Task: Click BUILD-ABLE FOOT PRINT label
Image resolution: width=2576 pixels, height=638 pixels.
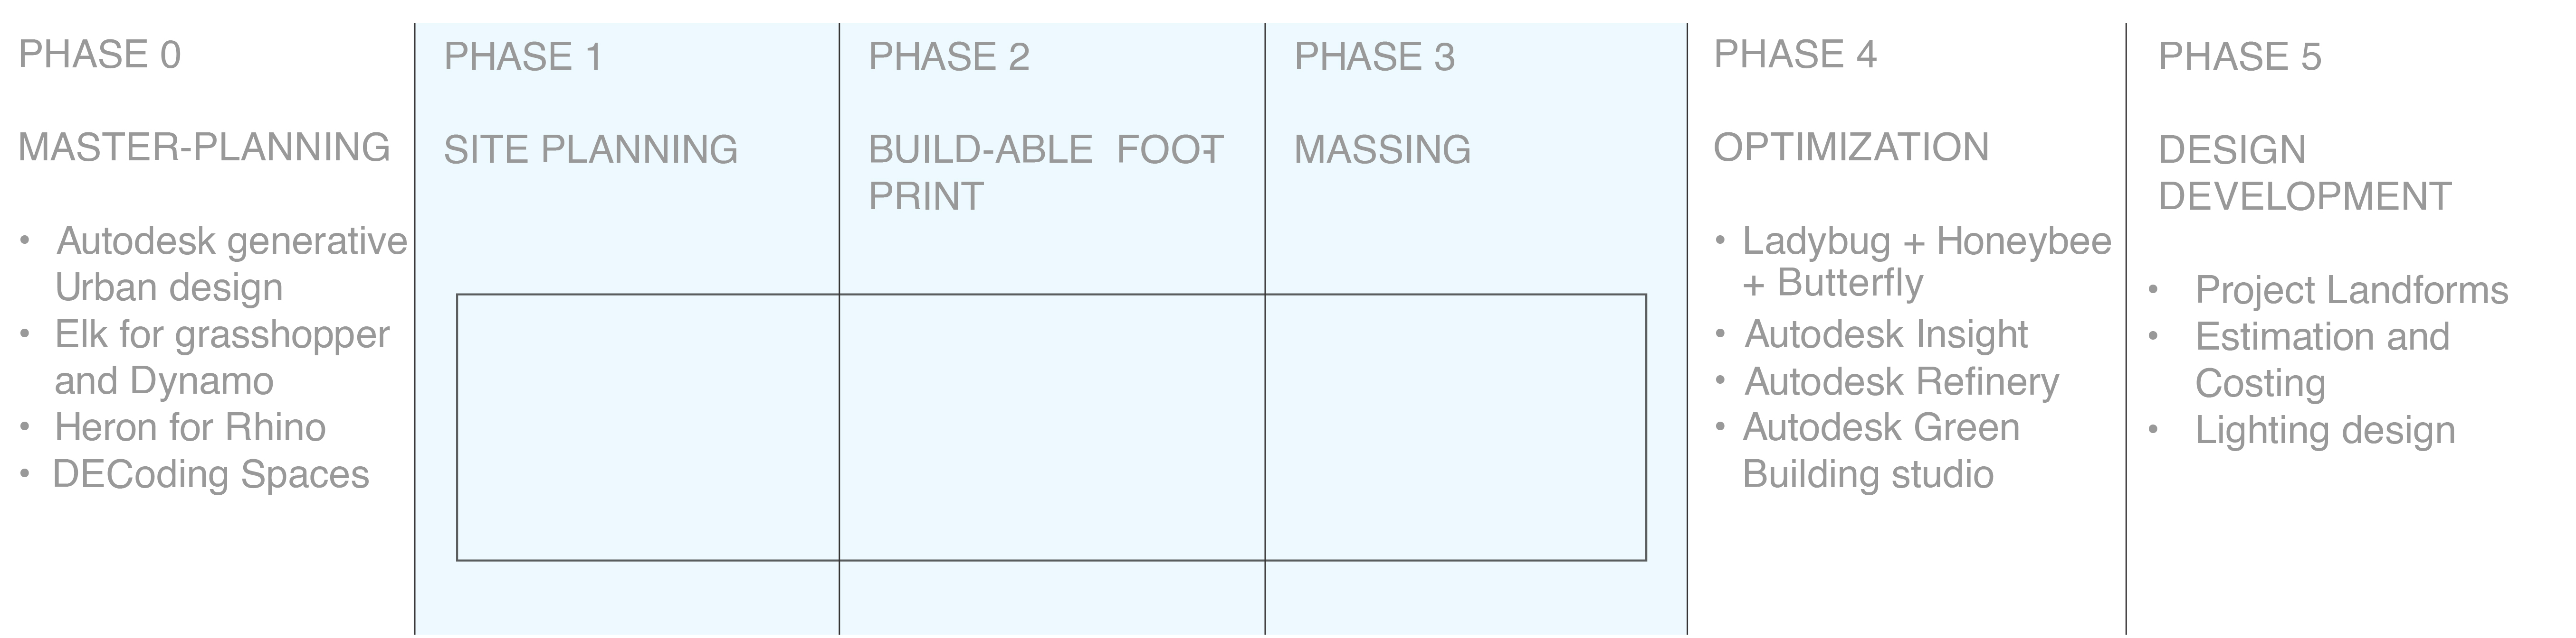Action: [1045, 173]
